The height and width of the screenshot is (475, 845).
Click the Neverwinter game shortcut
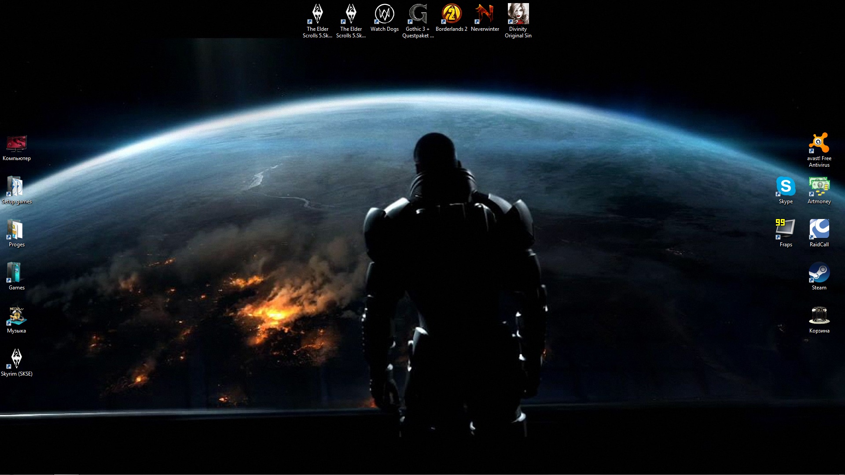point(485,18)
